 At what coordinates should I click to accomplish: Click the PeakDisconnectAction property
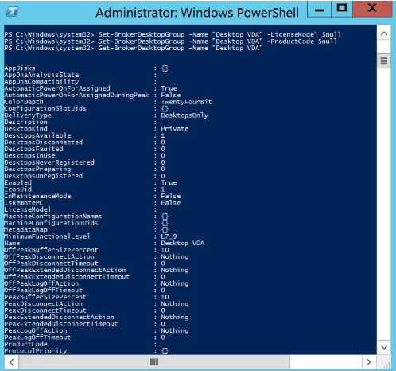pyautogui.click(x=44, y=304)
